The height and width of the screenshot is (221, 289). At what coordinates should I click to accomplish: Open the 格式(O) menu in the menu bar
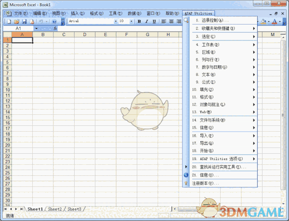coord(97,13)
